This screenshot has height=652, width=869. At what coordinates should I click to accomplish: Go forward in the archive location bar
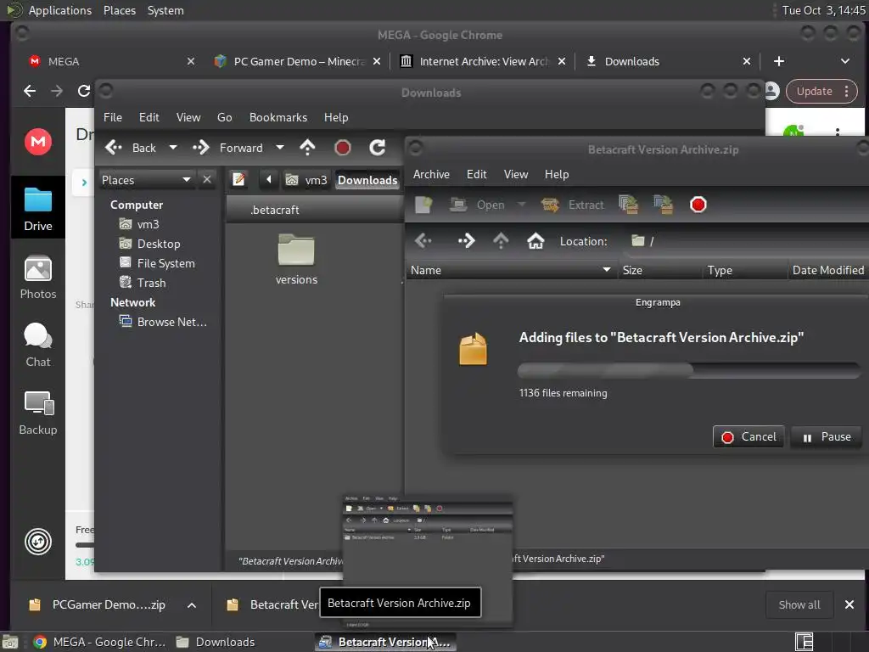[466, 240]
